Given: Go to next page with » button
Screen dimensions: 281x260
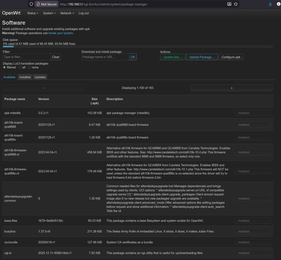Looking at the screenshot, I should [232, 88].
